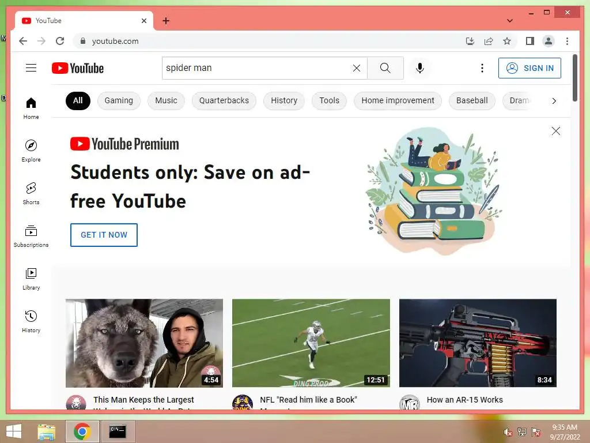Click GET IT NOW button
590x443 pixels.
point(104,235)
